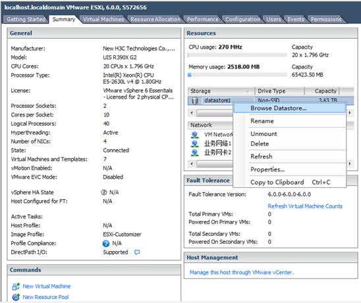
Task: Click the vSphere HA State question icon
Action: pyautogui.click(x=104, y=193)
